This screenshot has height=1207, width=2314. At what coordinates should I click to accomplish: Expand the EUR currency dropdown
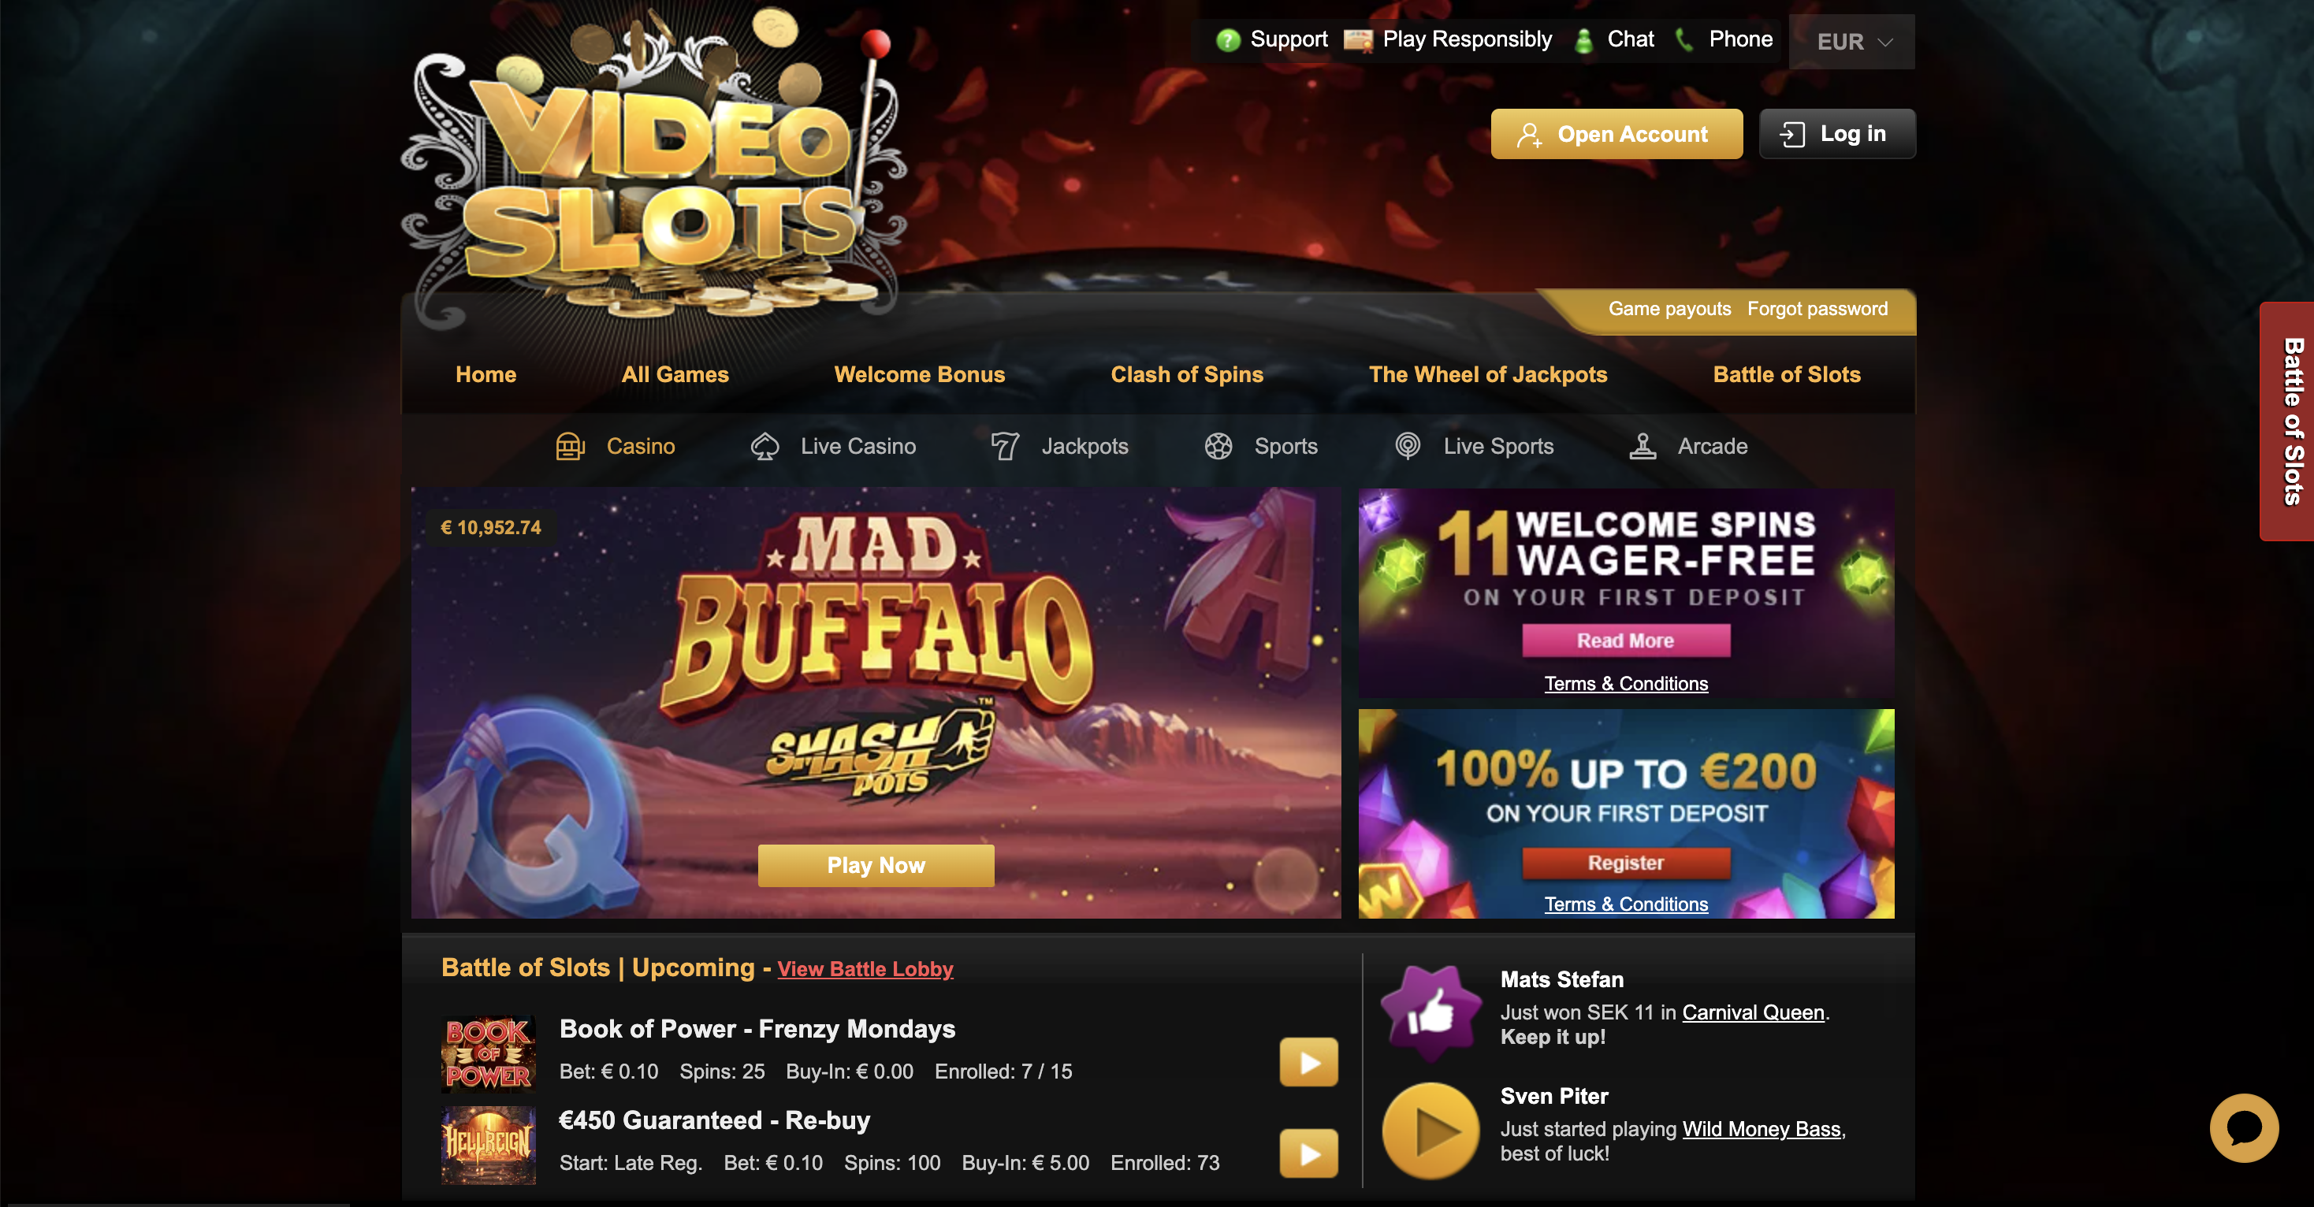click(x=1851, y=41)
